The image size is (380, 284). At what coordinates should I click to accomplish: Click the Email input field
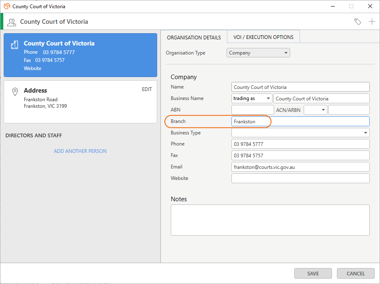(x=300, y=167)
